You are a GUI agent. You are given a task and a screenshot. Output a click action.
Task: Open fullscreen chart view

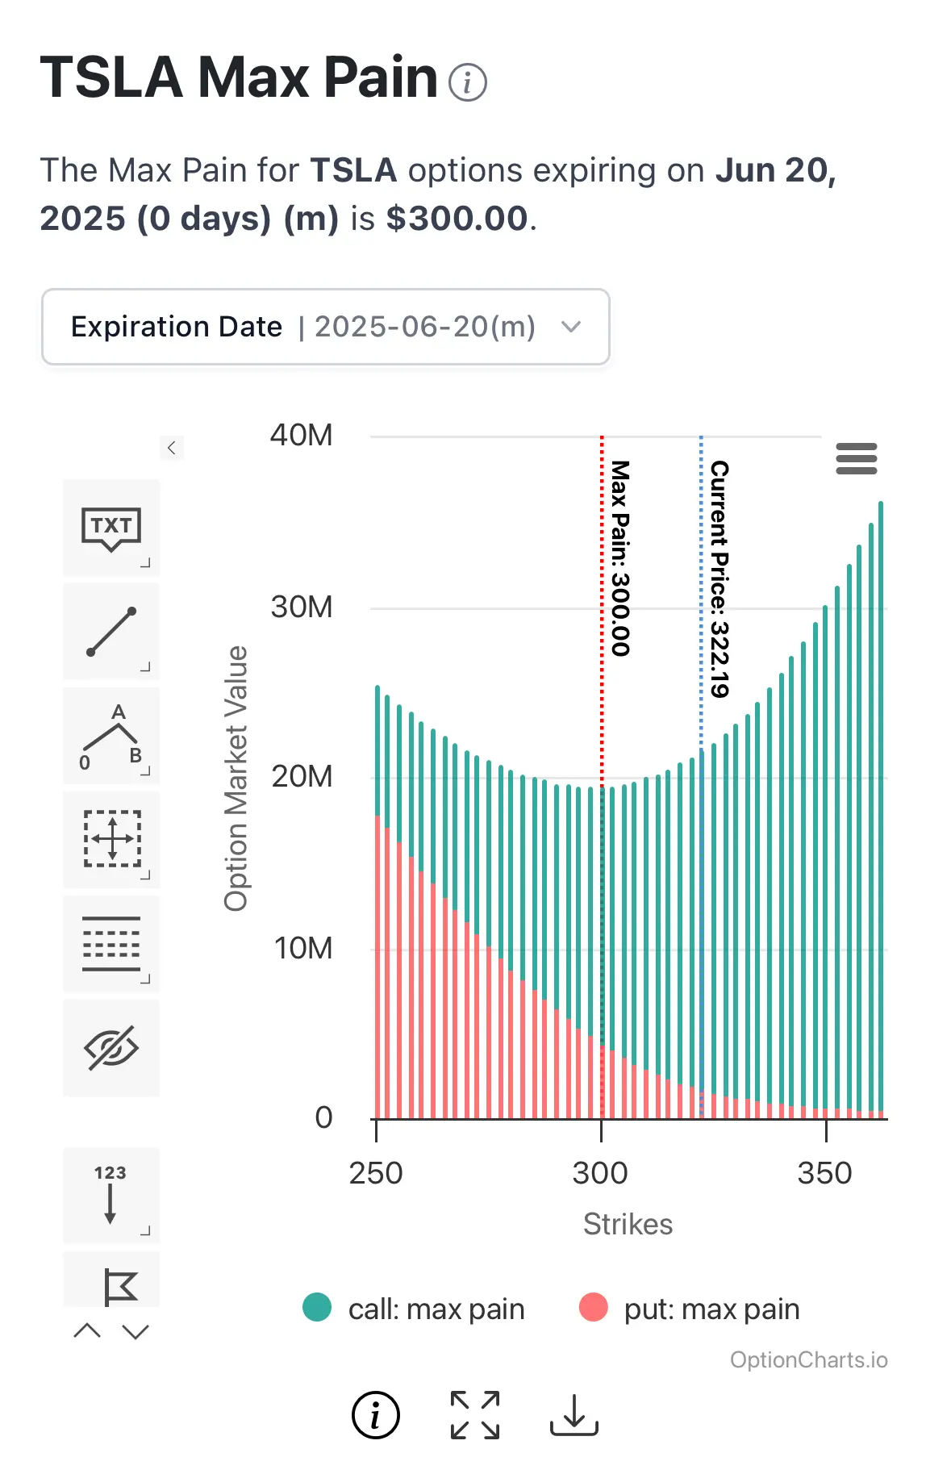click(475, 1415)
